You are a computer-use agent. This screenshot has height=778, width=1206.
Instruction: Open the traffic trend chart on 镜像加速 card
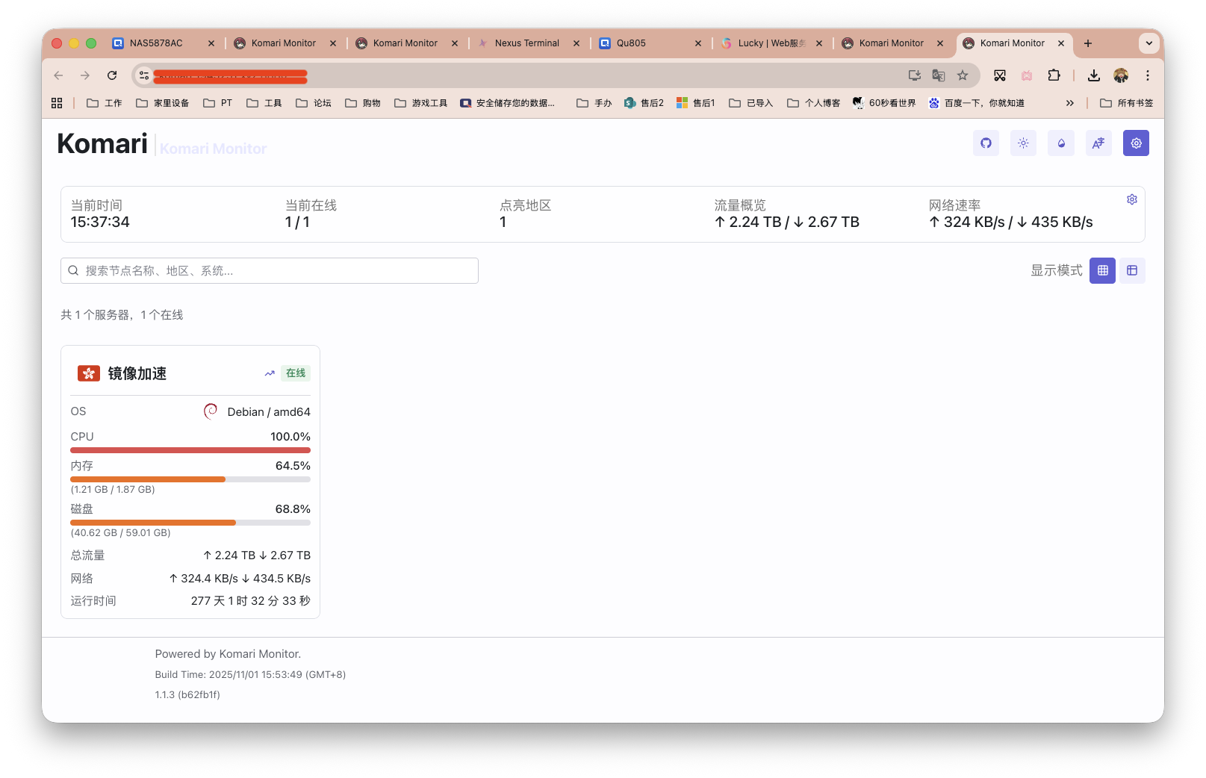coord(270,373)
